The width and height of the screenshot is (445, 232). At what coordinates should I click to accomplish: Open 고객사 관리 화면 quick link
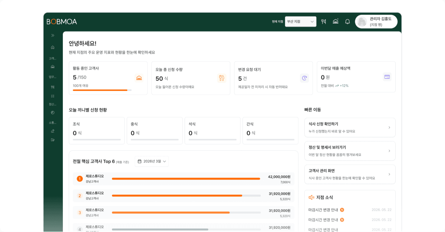[x=350, y=174]
